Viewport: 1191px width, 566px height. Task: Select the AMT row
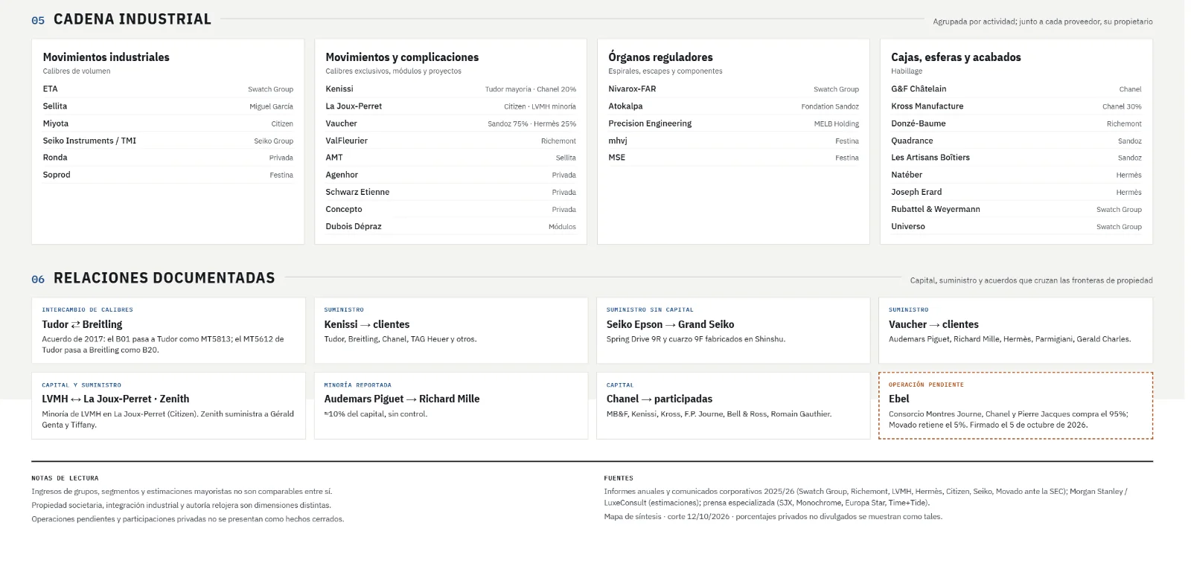[450, 158]
